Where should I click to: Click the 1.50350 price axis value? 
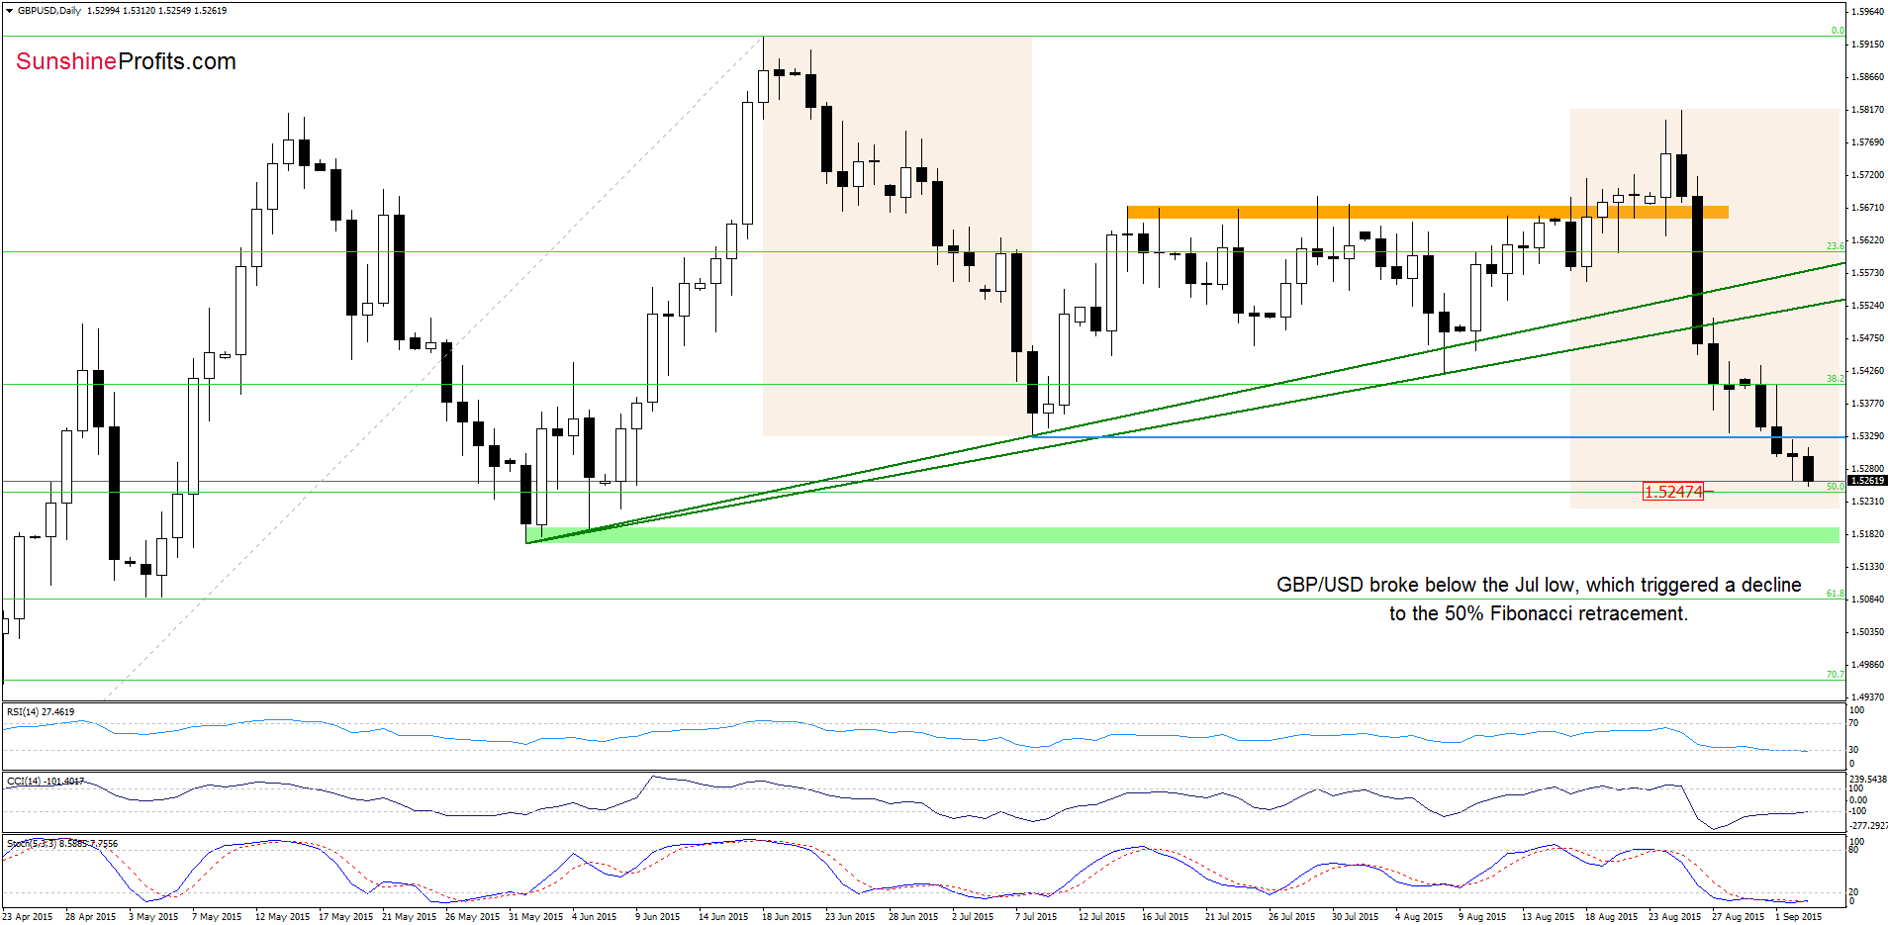point(1867,632)
